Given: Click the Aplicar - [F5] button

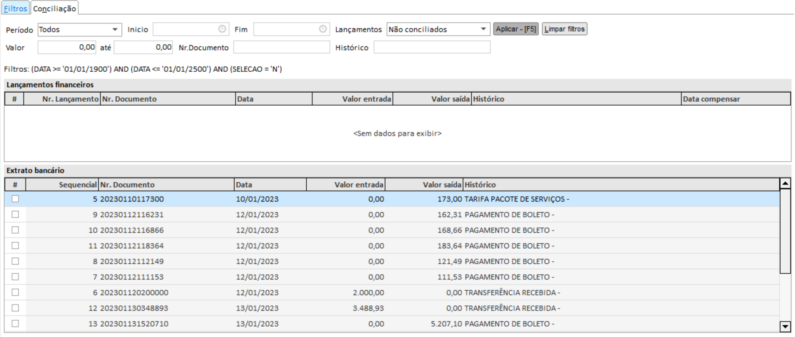Looking at the screenshot, I should [516, 29].
